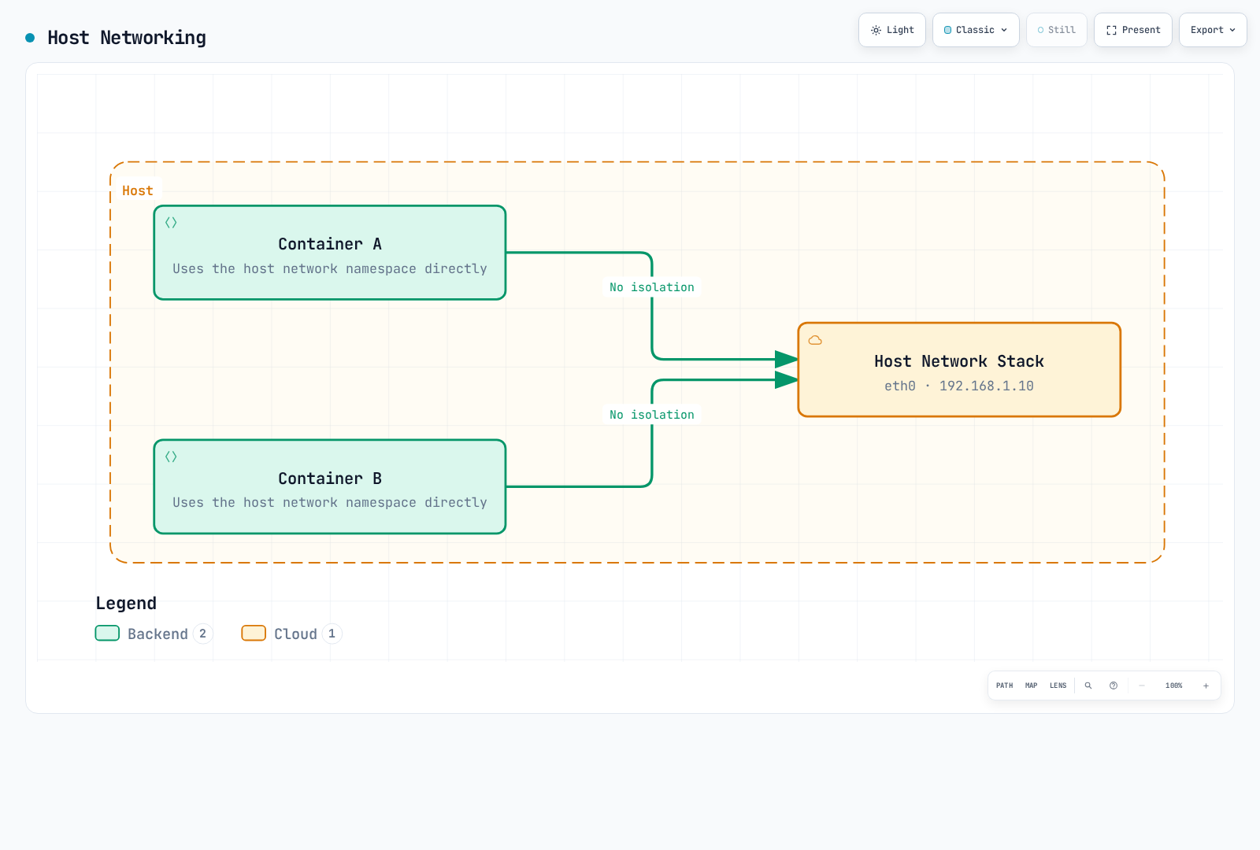Screen dimensions: 1260x850
Task: Select the Host Network Stack node
Action: tap(959, 370)
